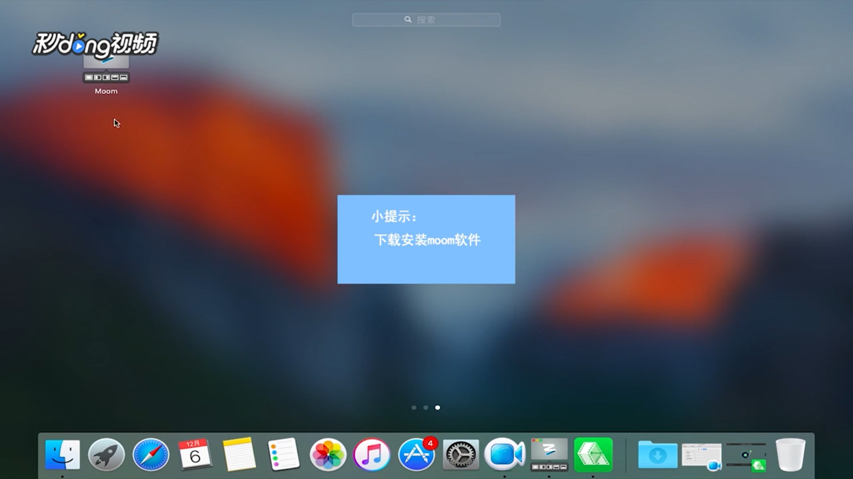The height and width of the screenshot is (479, 853).
Task: Restore the minimized dark window with green badge
Action: click(x=746, y=456)
